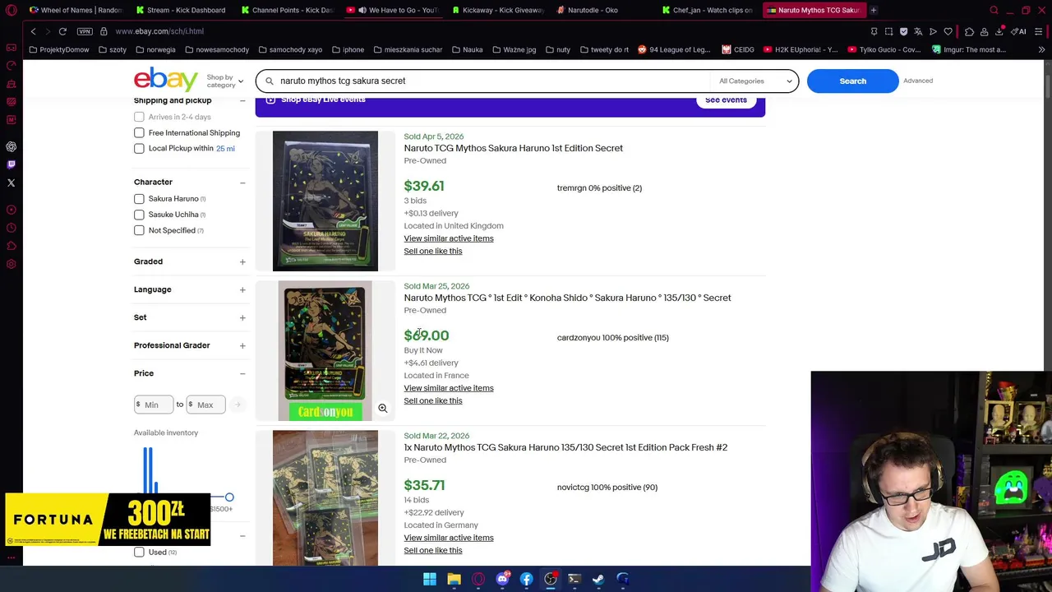Viewport: 1052px width, 592px height.
Task: Click Sell one like this under $35.71 listing
Action: [433, 550]
